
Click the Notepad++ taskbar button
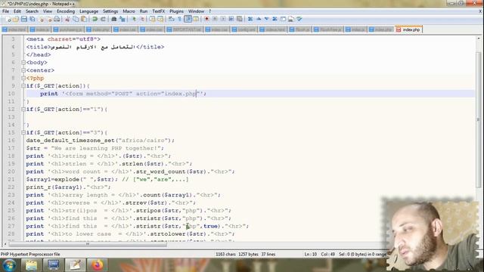[75, 265]
